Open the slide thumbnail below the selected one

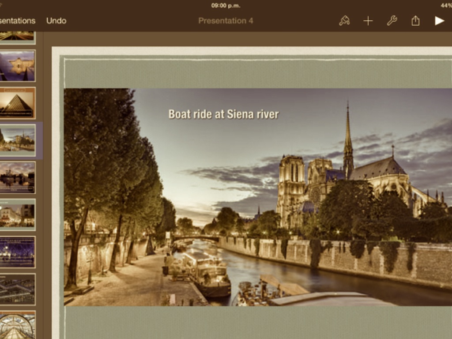click(17, 177)
